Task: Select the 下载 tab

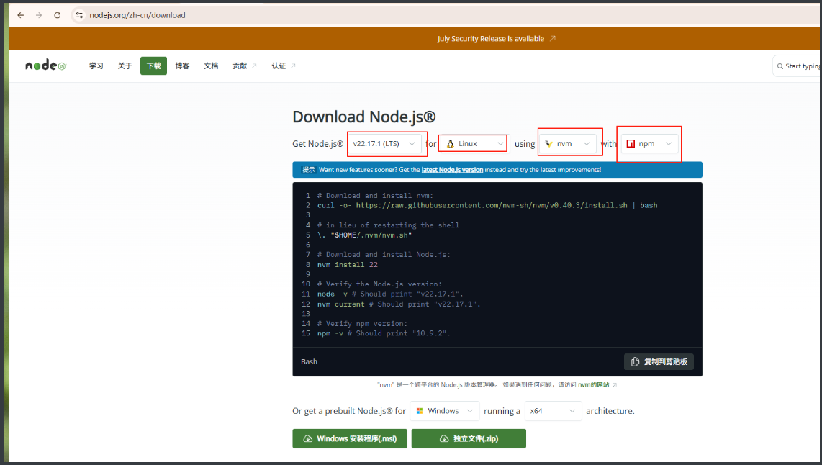Action: [x=153, y=66]
